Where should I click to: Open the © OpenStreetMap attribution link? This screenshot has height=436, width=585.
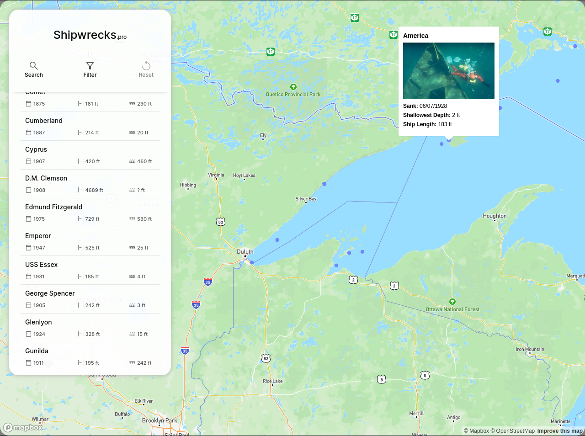click(x=513, y=431)
